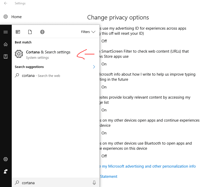This screenshot has height=187, width=214.
Task: Click the Best match heading
Action: (x=23, y=42)
